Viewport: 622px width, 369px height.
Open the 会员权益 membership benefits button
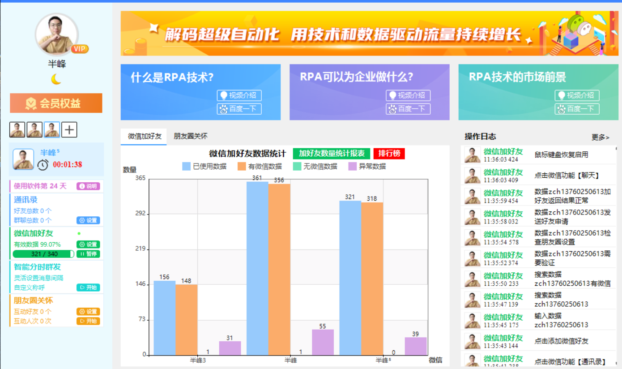tap(56, 103)
